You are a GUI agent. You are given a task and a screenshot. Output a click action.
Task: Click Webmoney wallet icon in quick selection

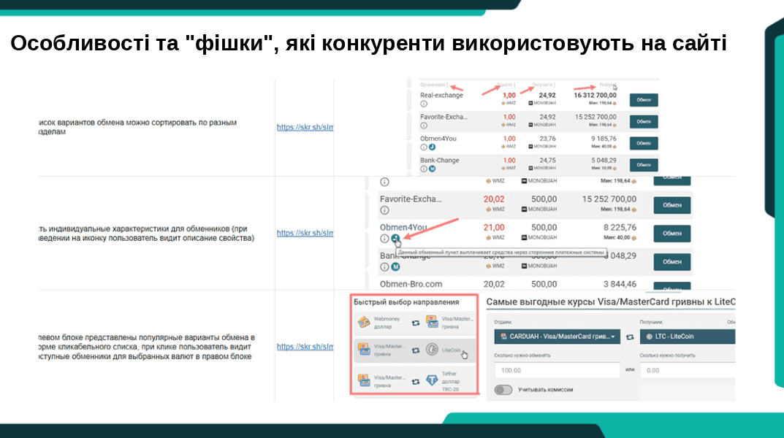tap(364, 323)
